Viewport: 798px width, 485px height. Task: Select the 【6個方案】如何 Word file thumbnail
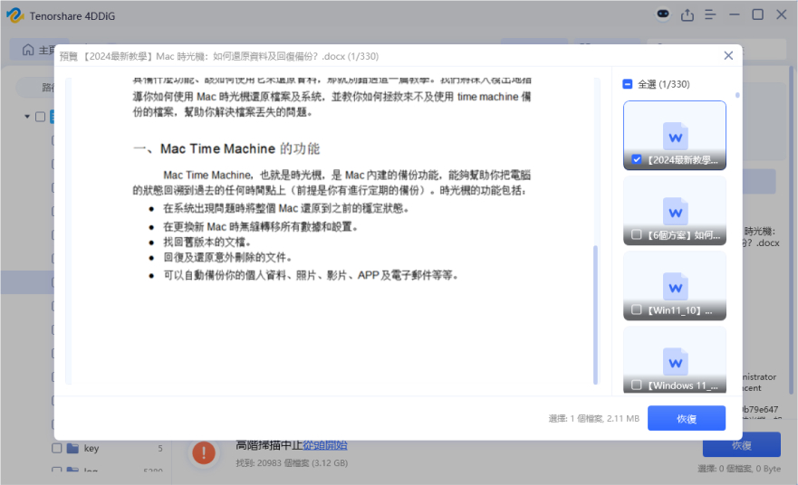point(675,211)
